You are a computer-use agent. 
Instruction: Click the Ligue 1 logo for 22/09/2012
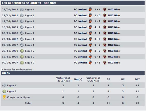pos(22,9)
